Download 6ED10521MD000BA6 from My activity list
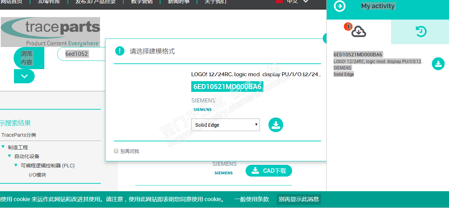Viewport: 449px width, 209px height. 438,64
